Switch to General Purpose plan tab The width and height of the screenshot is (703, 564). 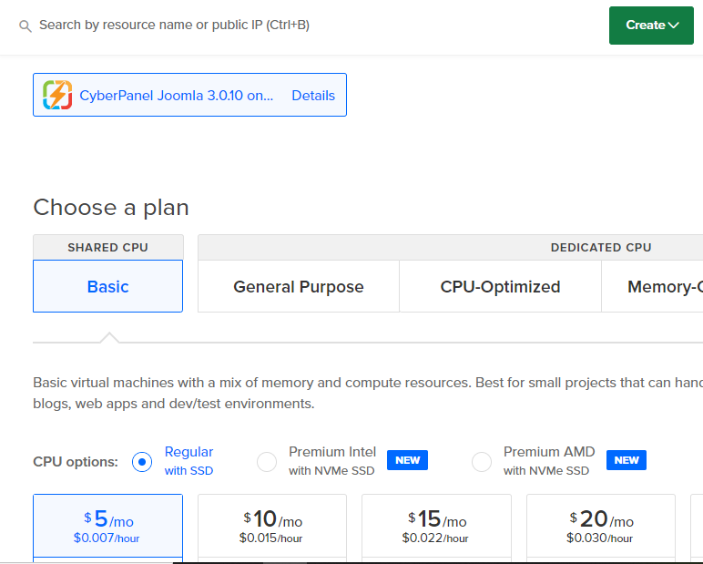click(299, 286)
